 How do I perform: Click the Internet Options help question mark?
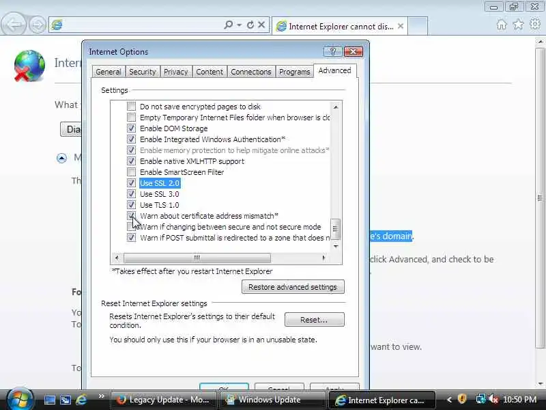click(x=332, y=52)
